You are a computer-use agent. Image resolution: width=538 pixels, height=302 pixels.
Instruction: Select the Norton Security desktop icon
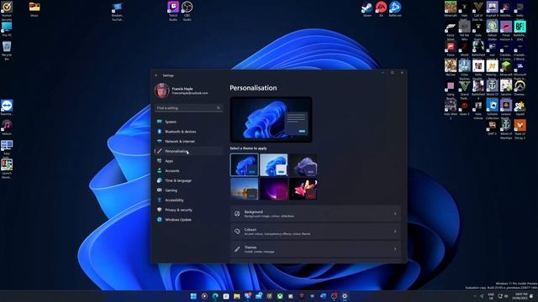[x=7, y=11]
